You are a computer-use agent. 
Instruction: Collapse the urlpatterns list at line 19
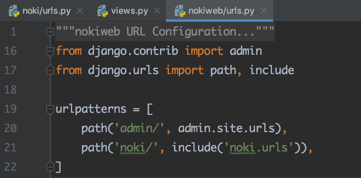(50, 109)
